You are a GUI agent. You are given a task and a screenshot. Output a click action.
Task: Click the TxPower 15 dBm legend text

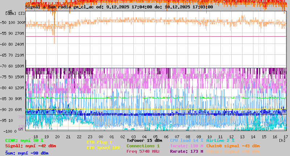point(144,140)
